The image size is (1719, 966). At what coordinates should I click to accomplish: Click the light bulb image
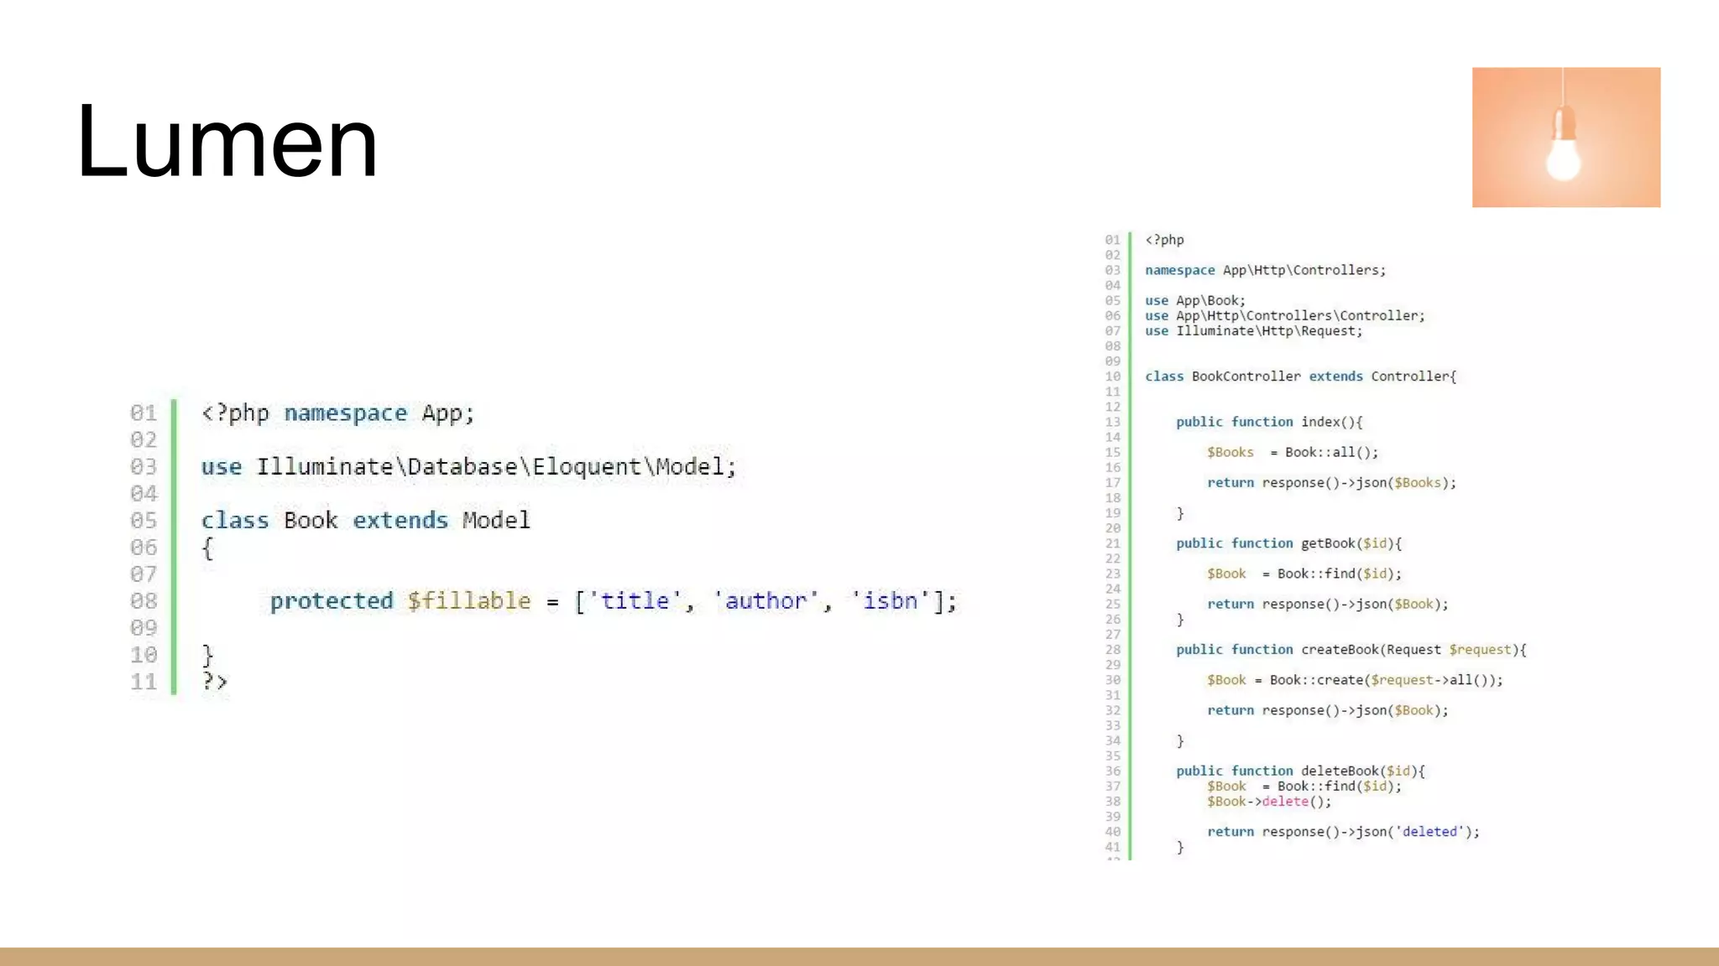point(1565,138)
